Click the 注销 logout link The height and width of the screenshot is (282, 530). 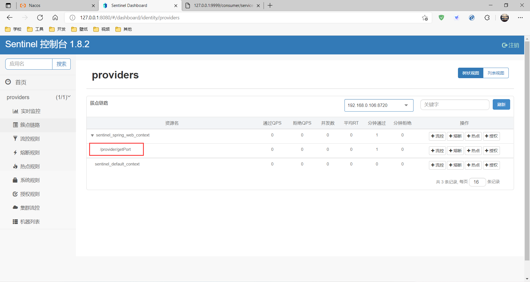point(510,45)
